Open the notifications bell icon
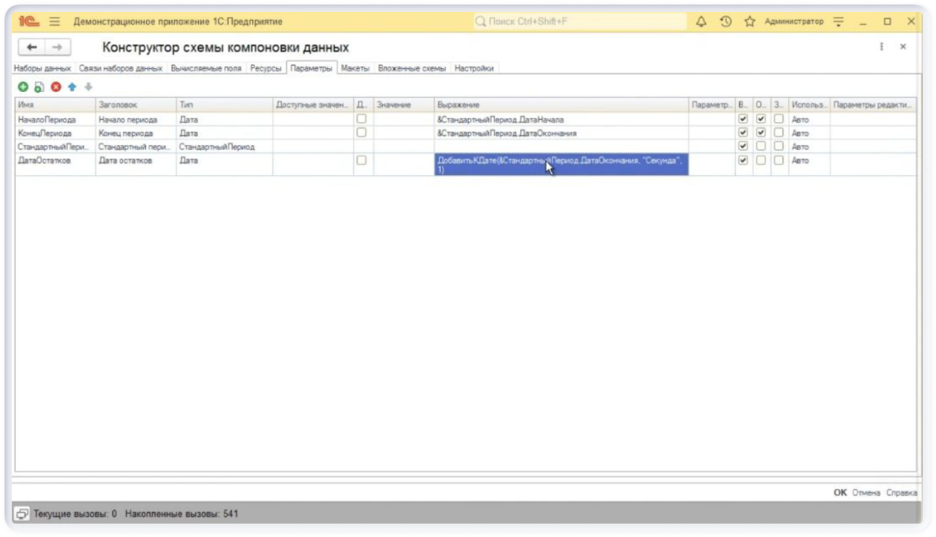Image resolution: width=936 pixels, height=537 pixels. point(701,22)
